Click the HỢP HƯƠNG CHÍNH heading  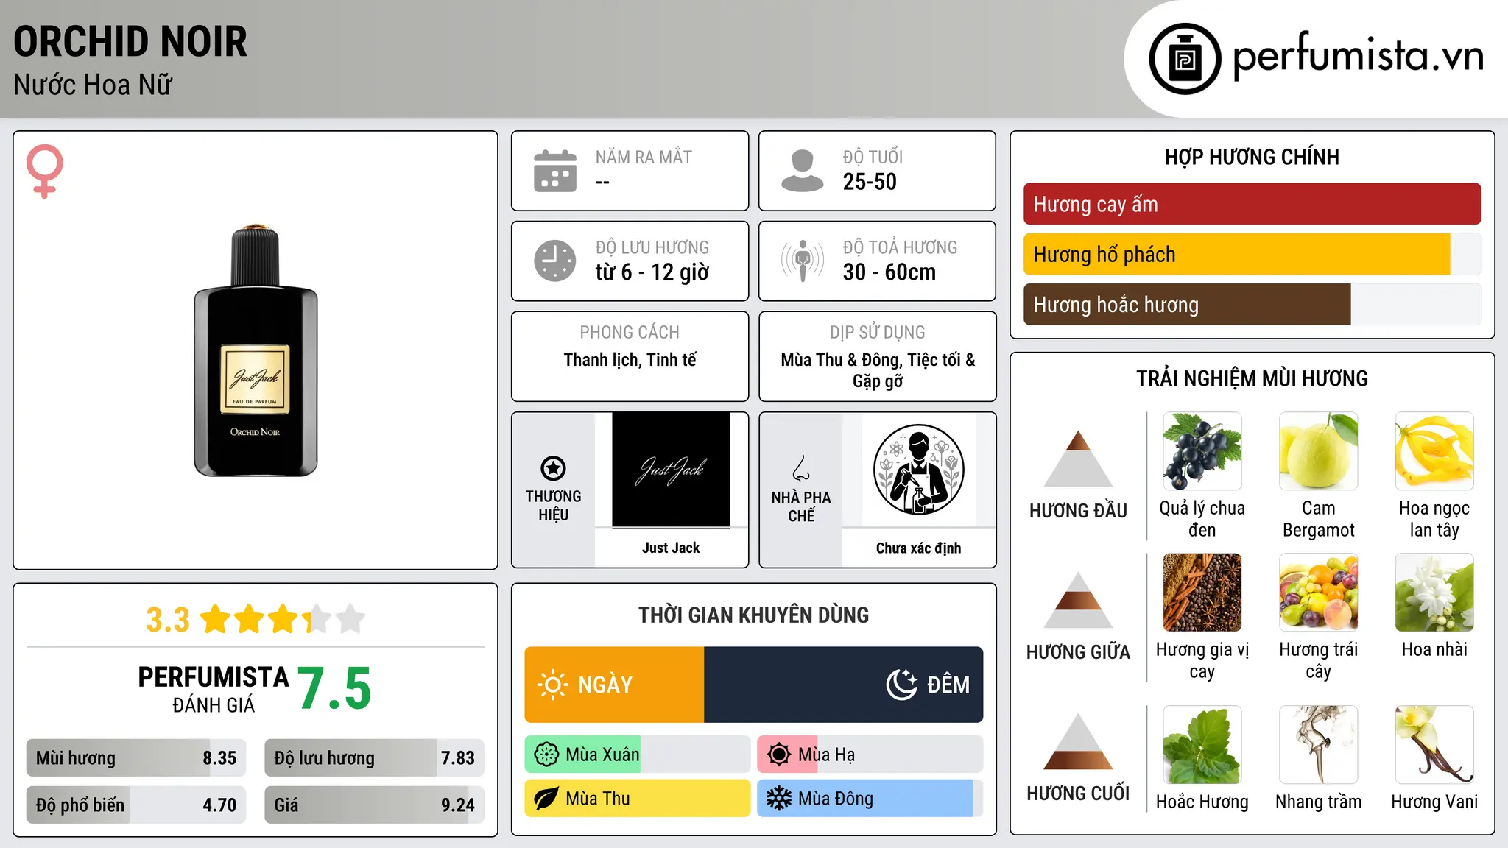click(1252, 157)
